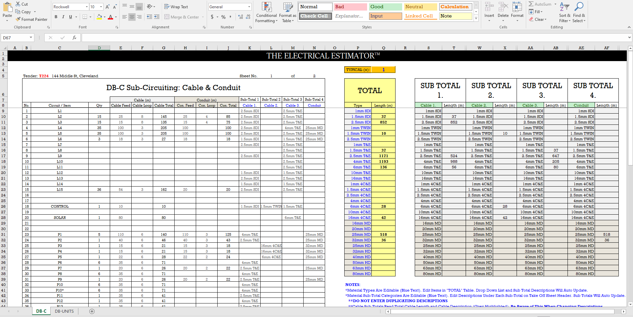633x317 pixels.
Task: Open the Borders button
Action: click(x=85, y=17)
